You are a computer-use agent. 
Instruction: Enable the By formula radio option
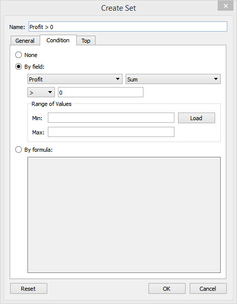pos(19,150)
